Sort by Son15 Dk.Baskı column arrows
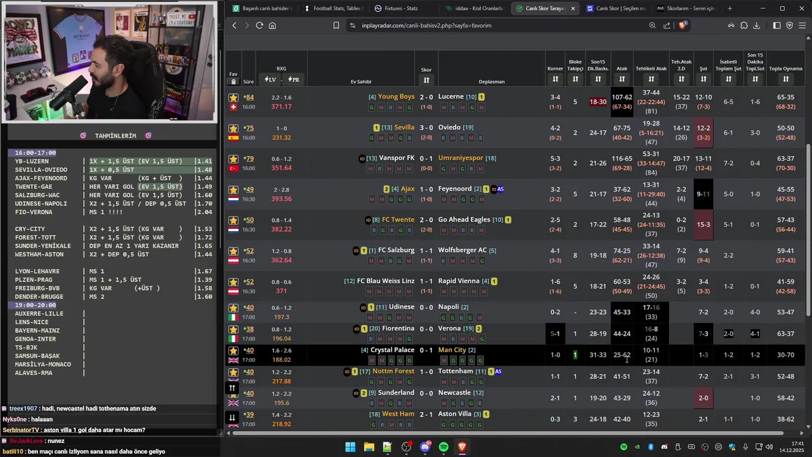The width and height of the screenshot is (812, 457). click(598, 79)
